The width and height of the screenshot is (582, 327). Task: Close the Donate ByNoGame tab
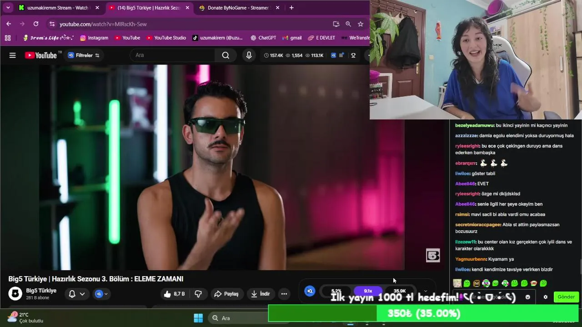pos(277,8)
